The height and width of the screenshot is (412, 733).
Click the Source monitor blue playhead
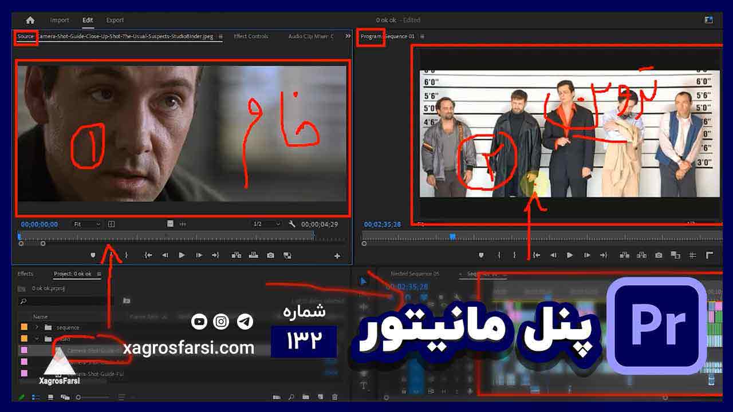[x=19, y=235]
